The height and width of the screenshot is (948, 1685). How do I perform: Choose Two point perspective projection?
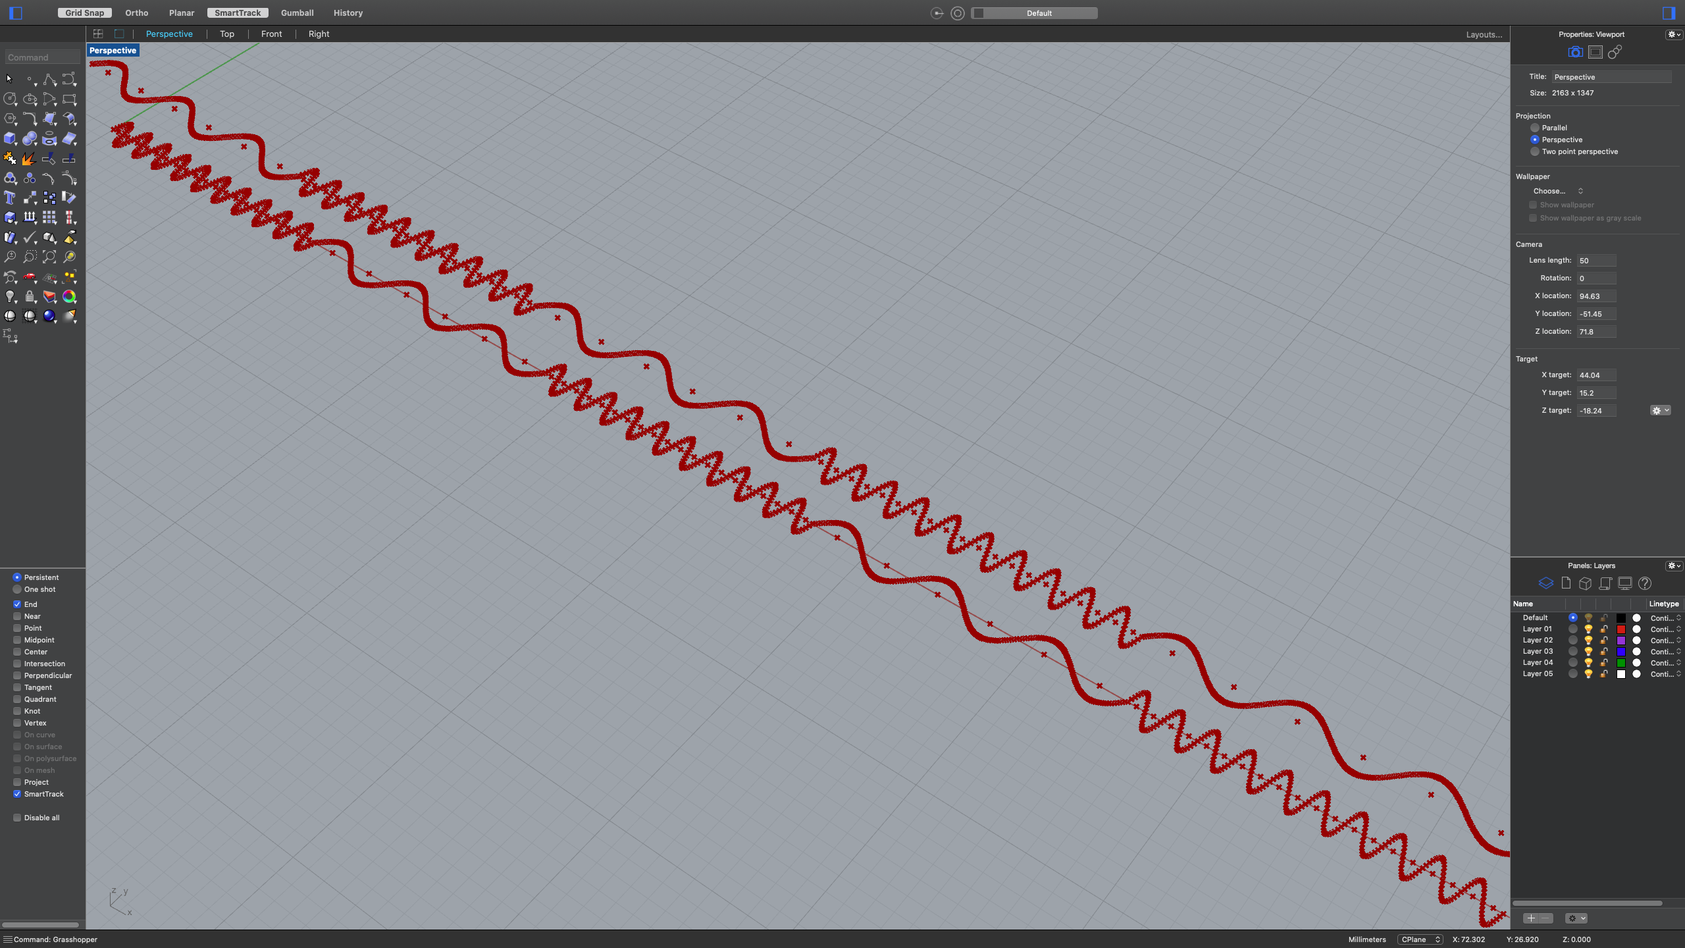click(1535, 151)
